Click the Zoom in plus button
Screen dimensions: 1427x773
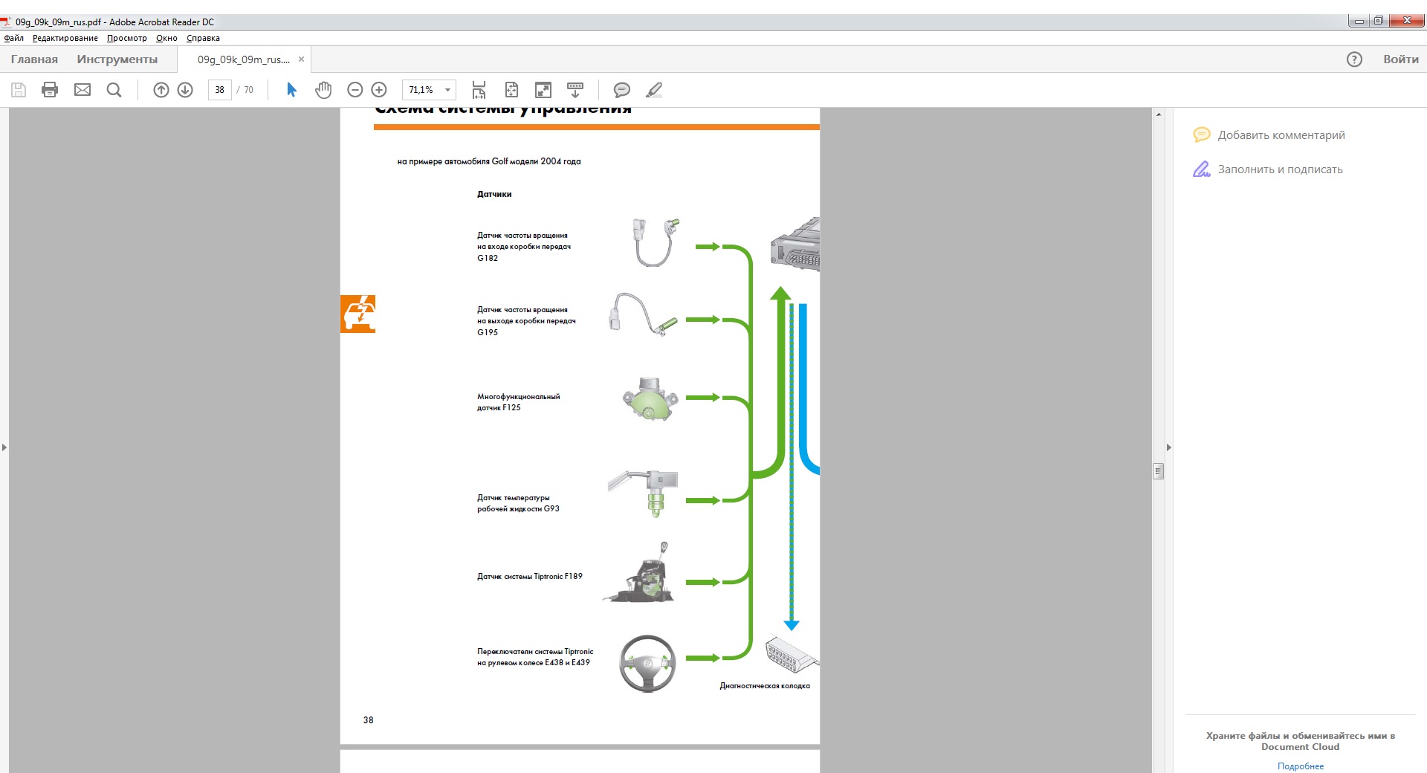pos(379,90)
